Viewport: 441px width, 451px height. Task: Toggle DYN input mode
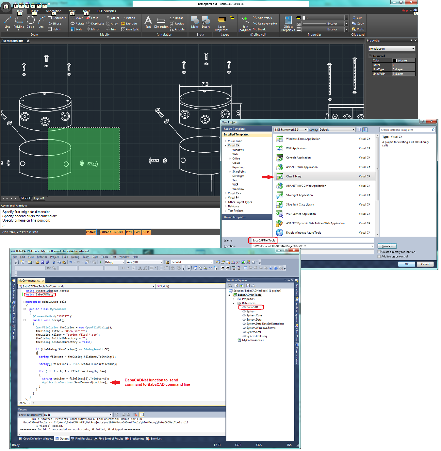tap(129, 232)
